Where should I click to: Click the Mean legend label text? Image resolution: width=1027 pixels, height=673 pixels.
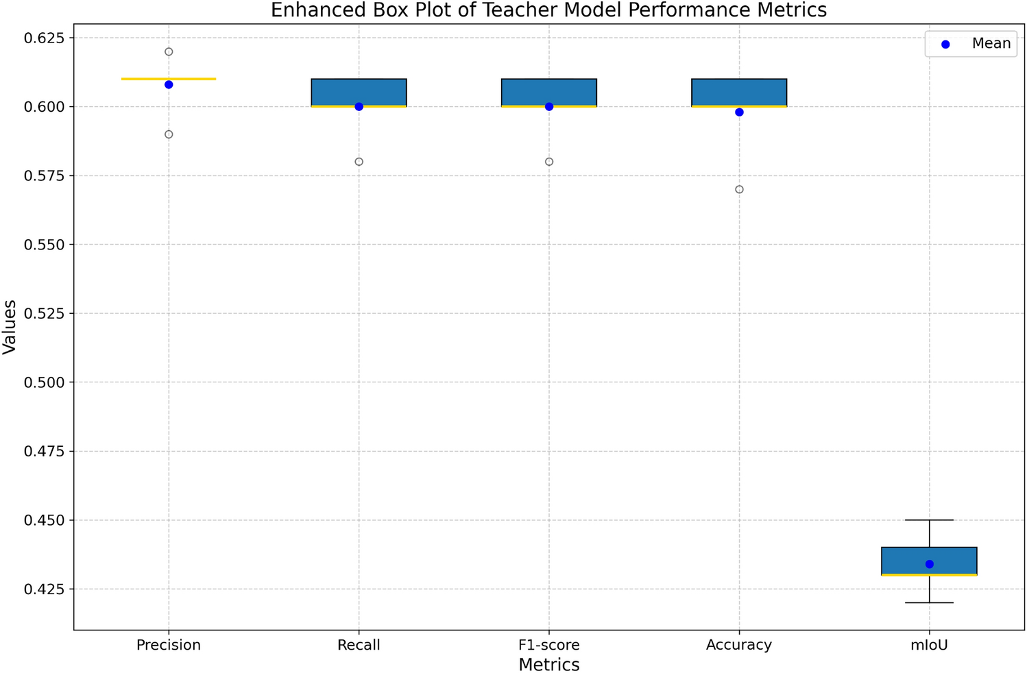click(x=991, y=44)
